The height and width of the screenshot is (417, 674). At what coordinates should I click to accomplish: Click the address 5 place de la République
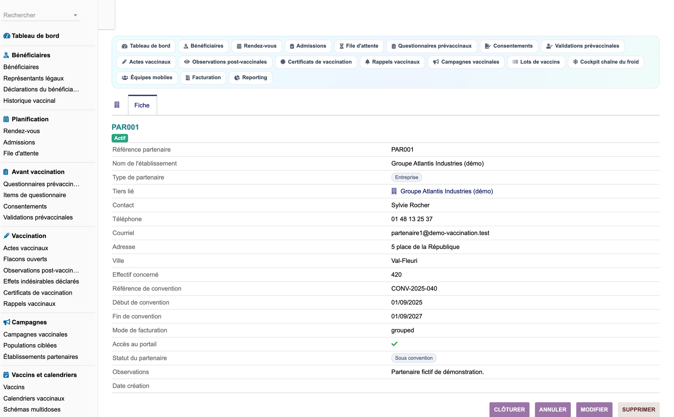[x=425, y=247]
